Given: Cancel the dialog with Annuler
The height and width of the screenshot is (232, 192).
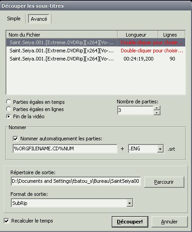Looking at the screenshot, I should click(169, 222).
